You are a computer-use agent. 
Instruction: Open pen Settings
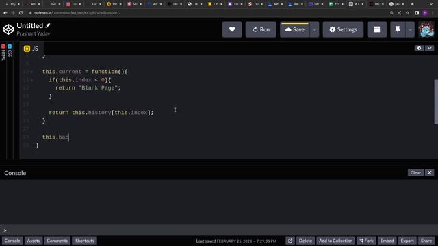[343, 29]
